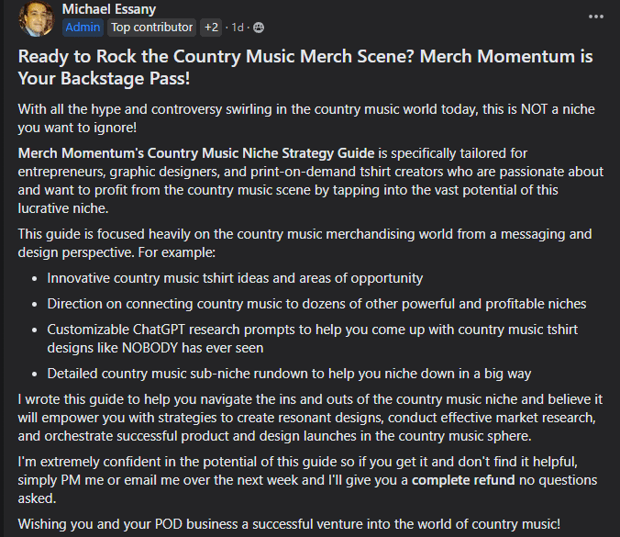This screenshot has width=620, height=537.
Task: Open Michael Essany's profile name link
Action: pyautogui.click(x=109, y=8)
